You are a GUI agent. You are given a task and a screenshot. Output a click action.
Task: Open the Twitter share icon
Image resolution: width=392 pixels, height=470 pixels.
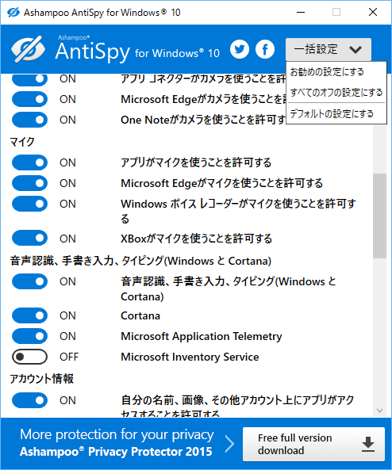239,49
